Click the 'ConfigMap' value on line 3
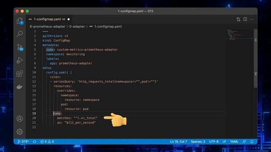 tap(62, 41)
